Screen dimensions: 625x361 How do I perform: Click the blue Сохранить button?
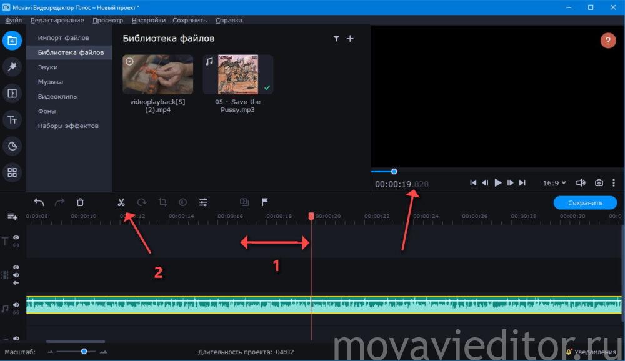(x=585, y=203)
